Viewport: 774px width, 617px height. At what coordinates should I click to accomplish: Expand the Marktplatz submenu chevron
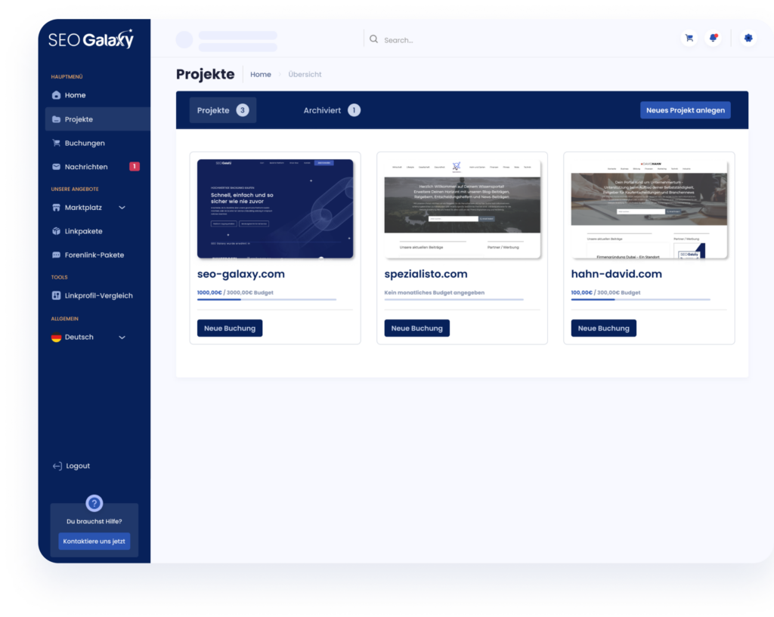[122, 208]
